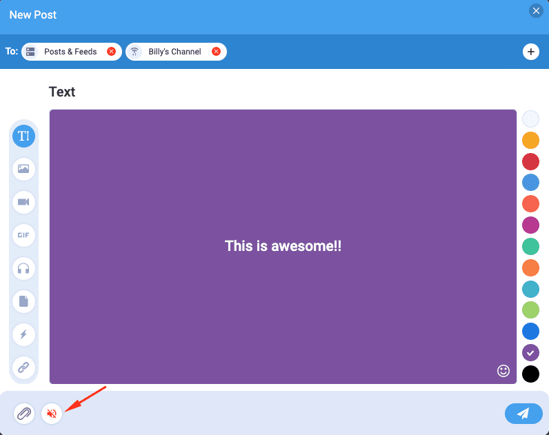Select the lightning bolt post type
The width and height of the screenshot is (549, 435).
click(24, 334)
